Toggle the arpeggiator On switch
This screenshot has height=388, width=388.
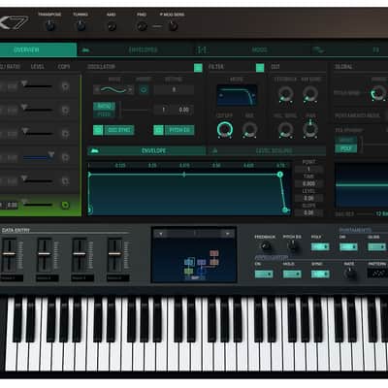point(264,275)
